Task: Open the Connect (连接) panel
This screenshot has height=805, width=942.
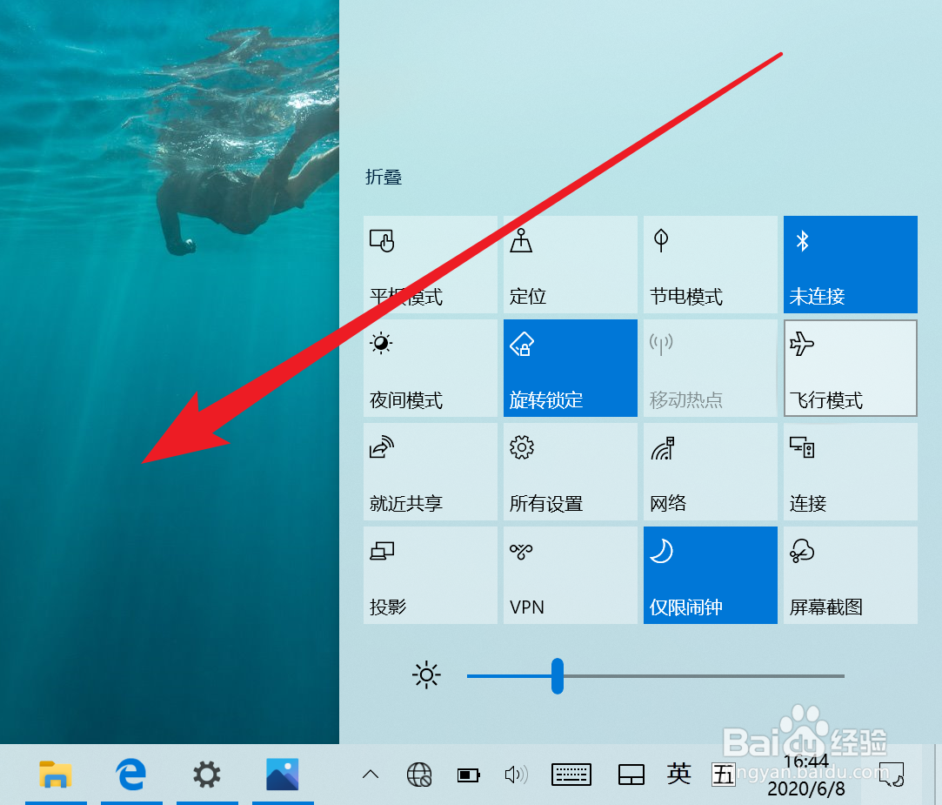Action: pyautogui.click(x=850, y=472)
